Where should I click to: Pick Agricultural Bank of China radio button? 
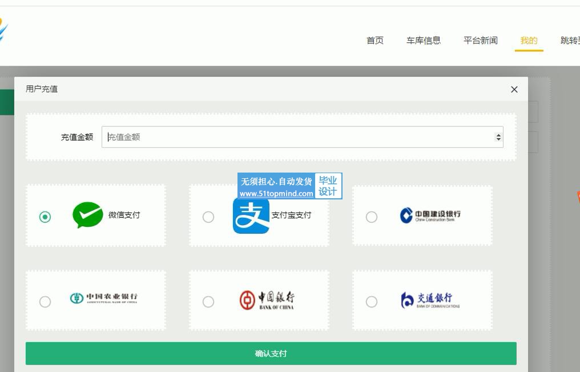(x=45, y=302)
